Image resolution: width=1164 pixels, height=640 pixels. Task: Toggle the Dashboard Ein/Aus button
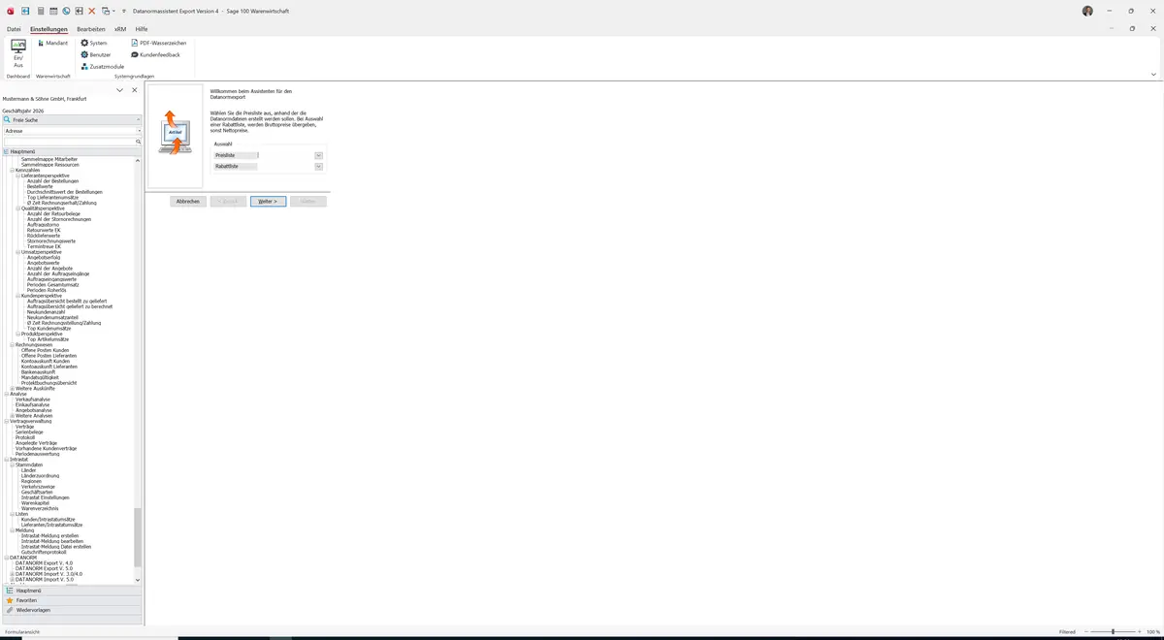tap(18, 54)
